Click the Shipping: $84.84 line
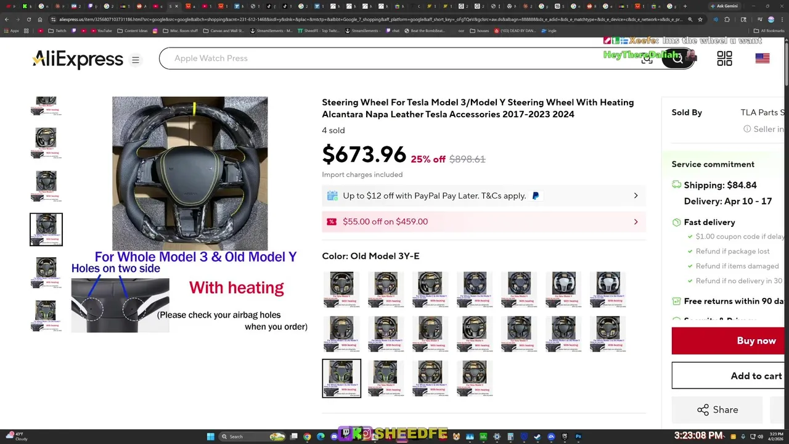The image size is (789, 444). click(720, 185)
